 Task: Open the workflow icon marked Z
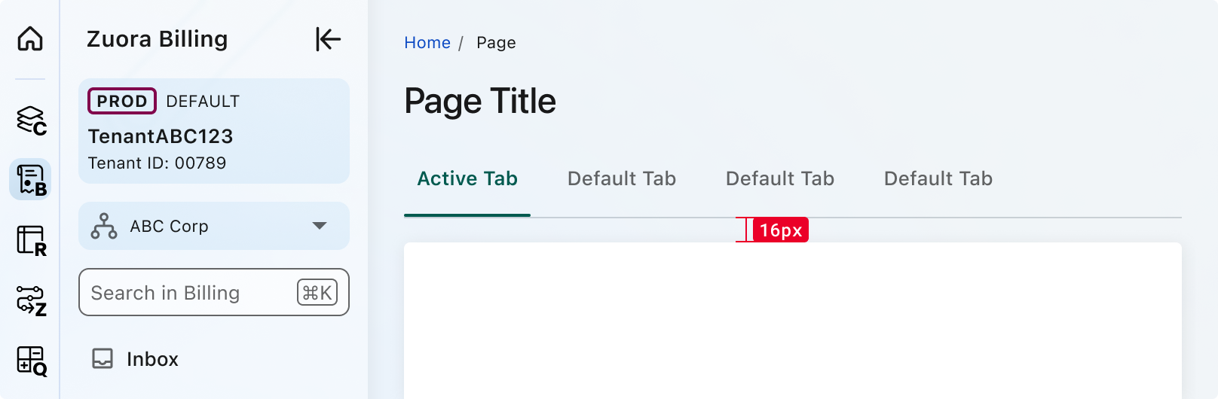point(31,301)
